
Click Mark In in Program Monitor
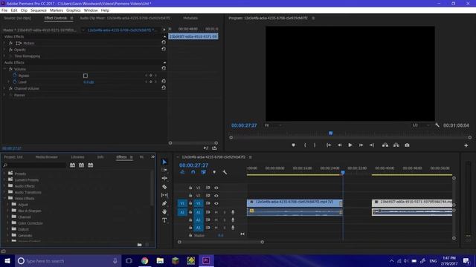[305, 145]
